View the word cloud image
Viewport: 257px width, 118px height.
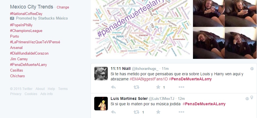click(142, 29)
